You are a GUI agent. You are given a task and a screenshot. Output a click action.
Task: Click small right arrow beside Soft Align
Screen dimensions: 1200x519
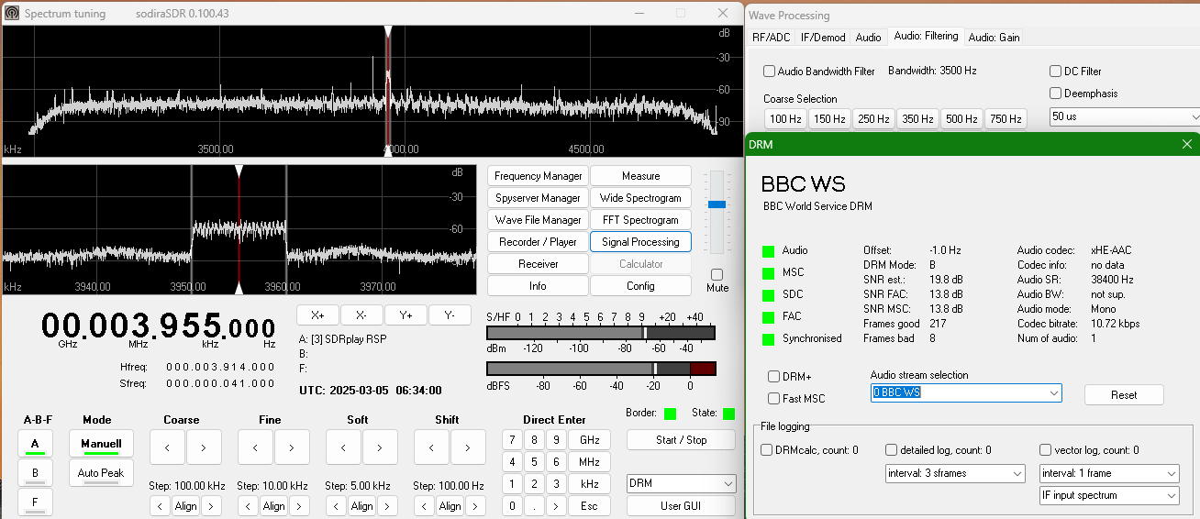(387, 506)
